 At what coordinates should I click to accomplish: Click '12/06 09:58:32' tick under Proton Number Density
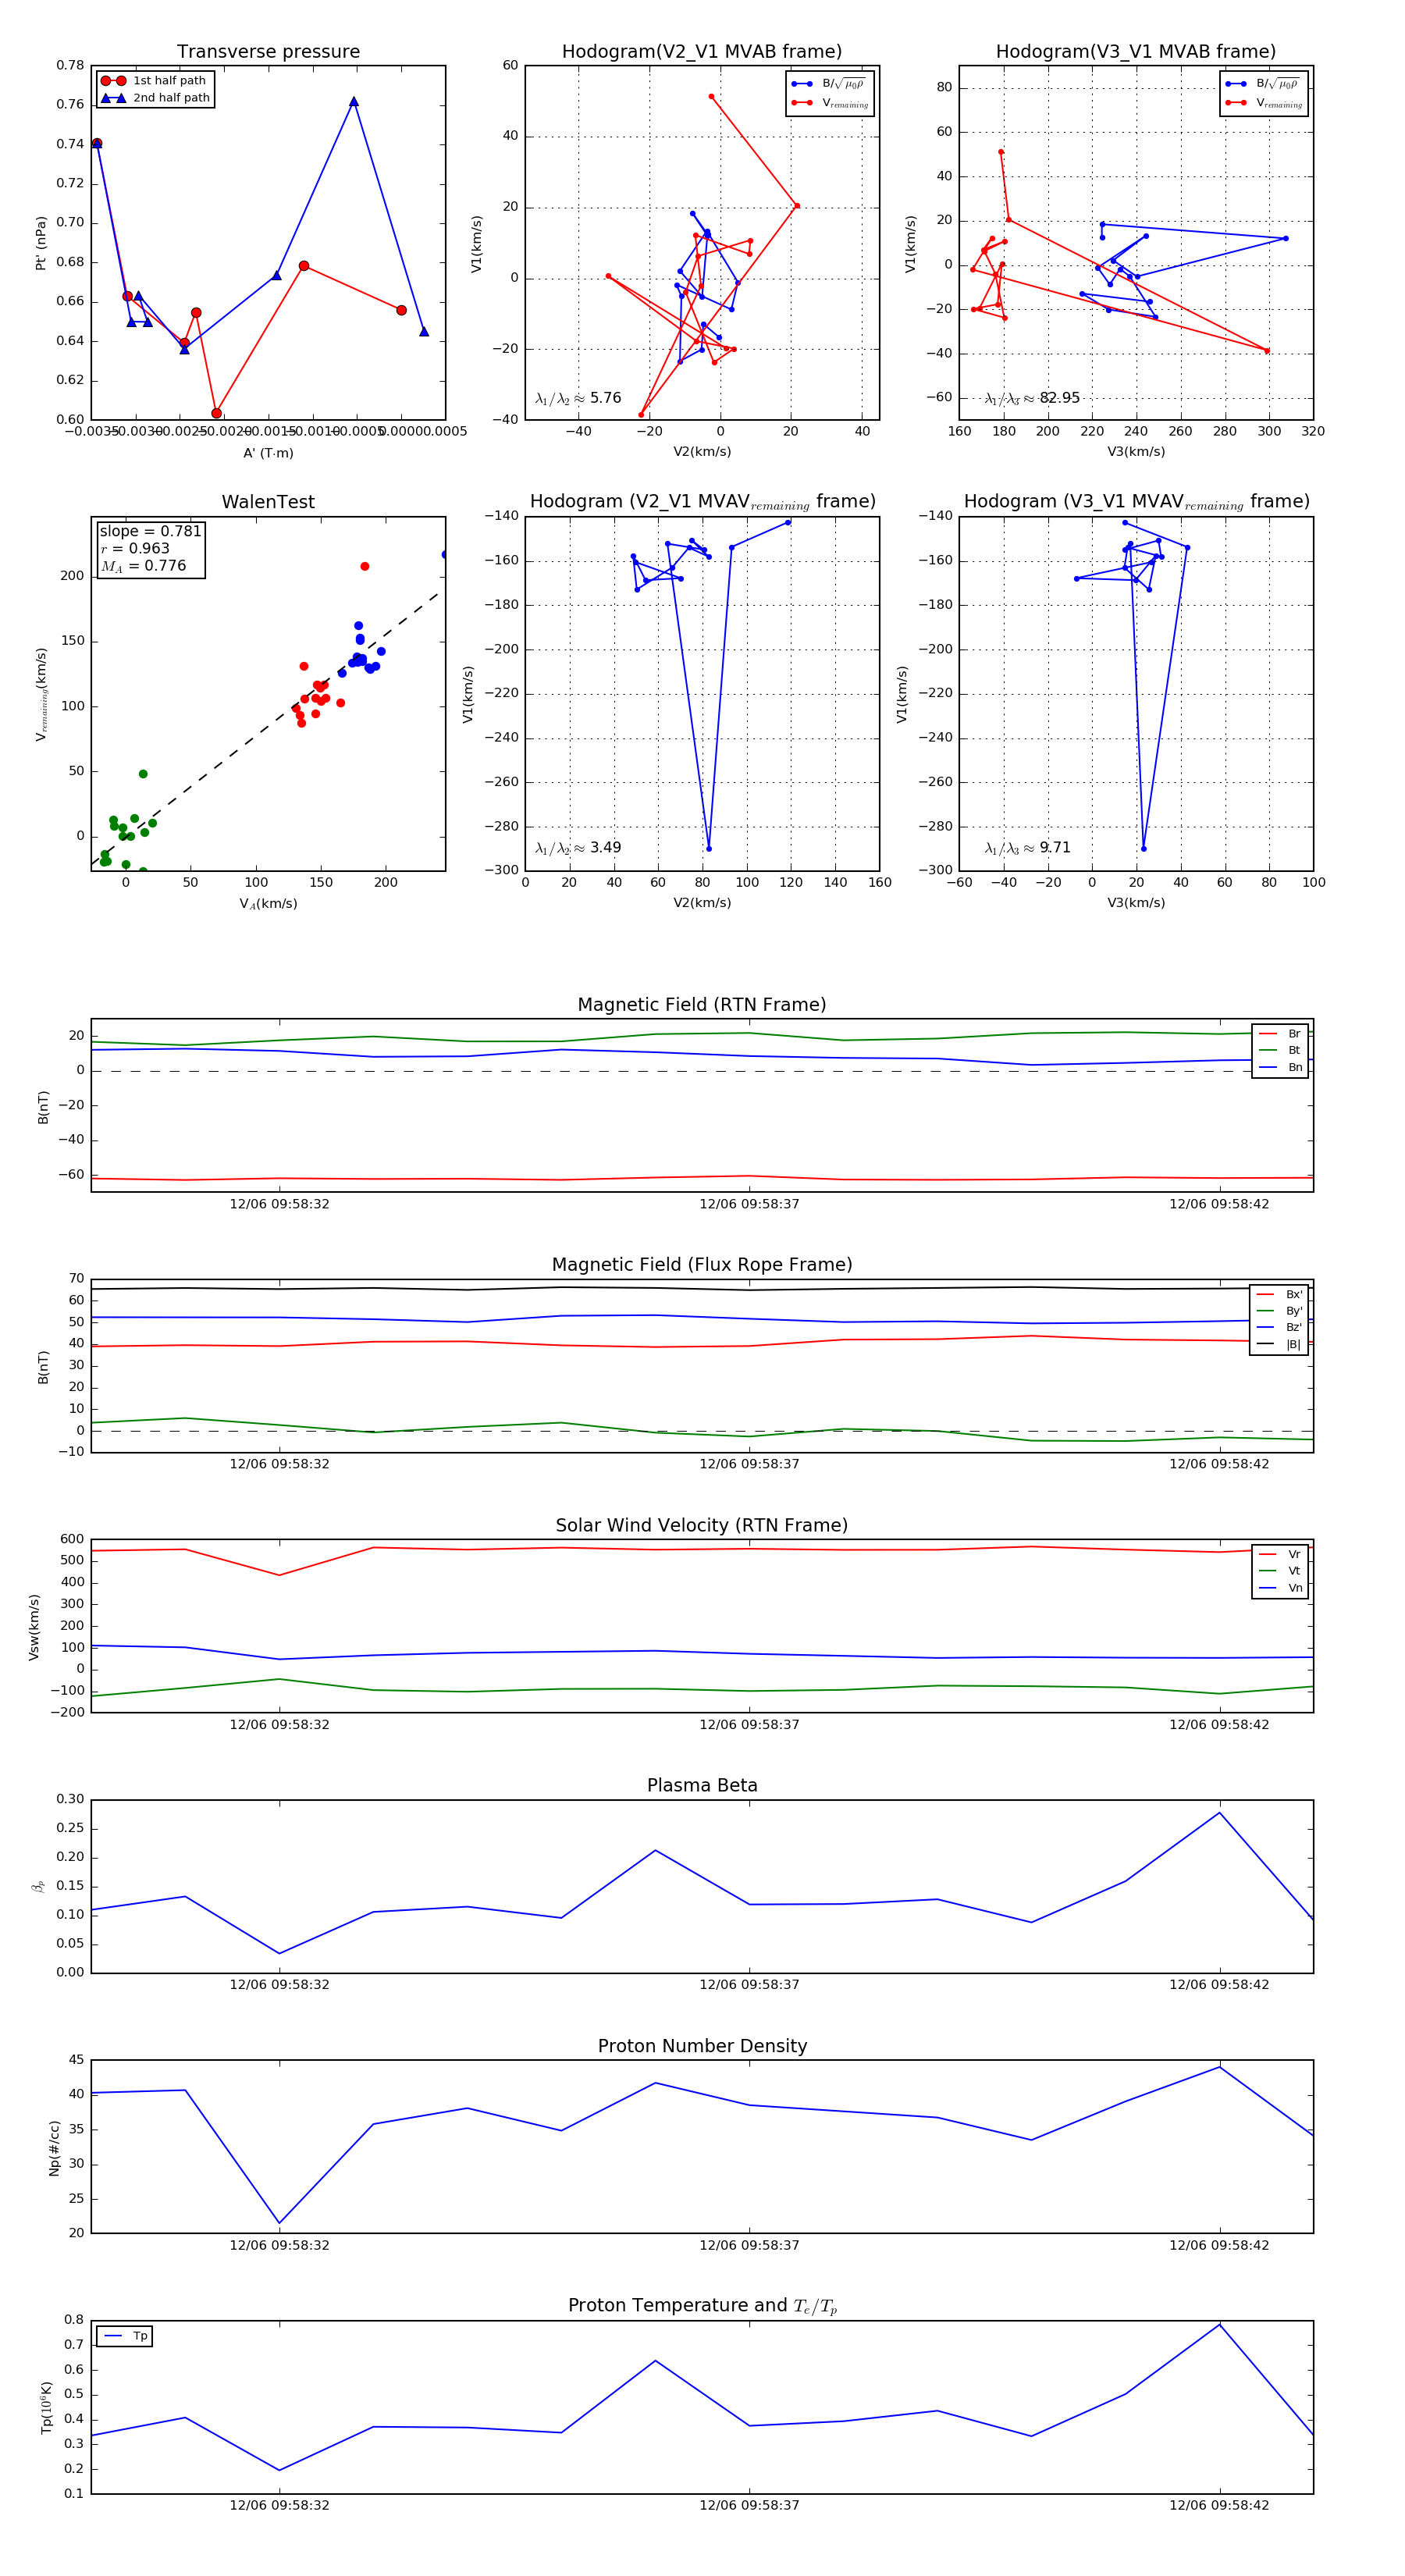point(279,2245)
